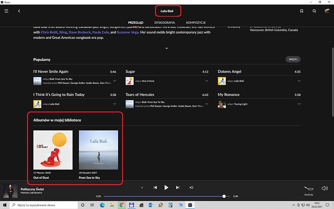Skip to the previous track

click(155, 188)
